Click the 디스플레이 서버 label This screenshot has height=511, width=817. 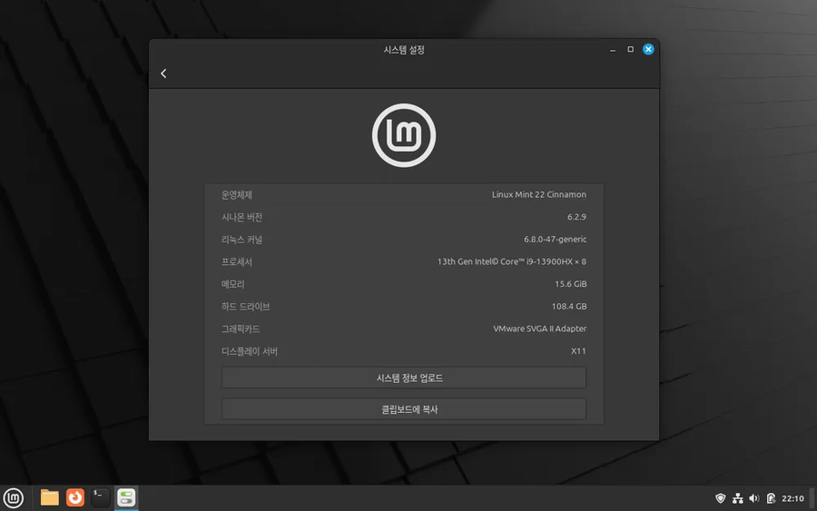[249, 351]
